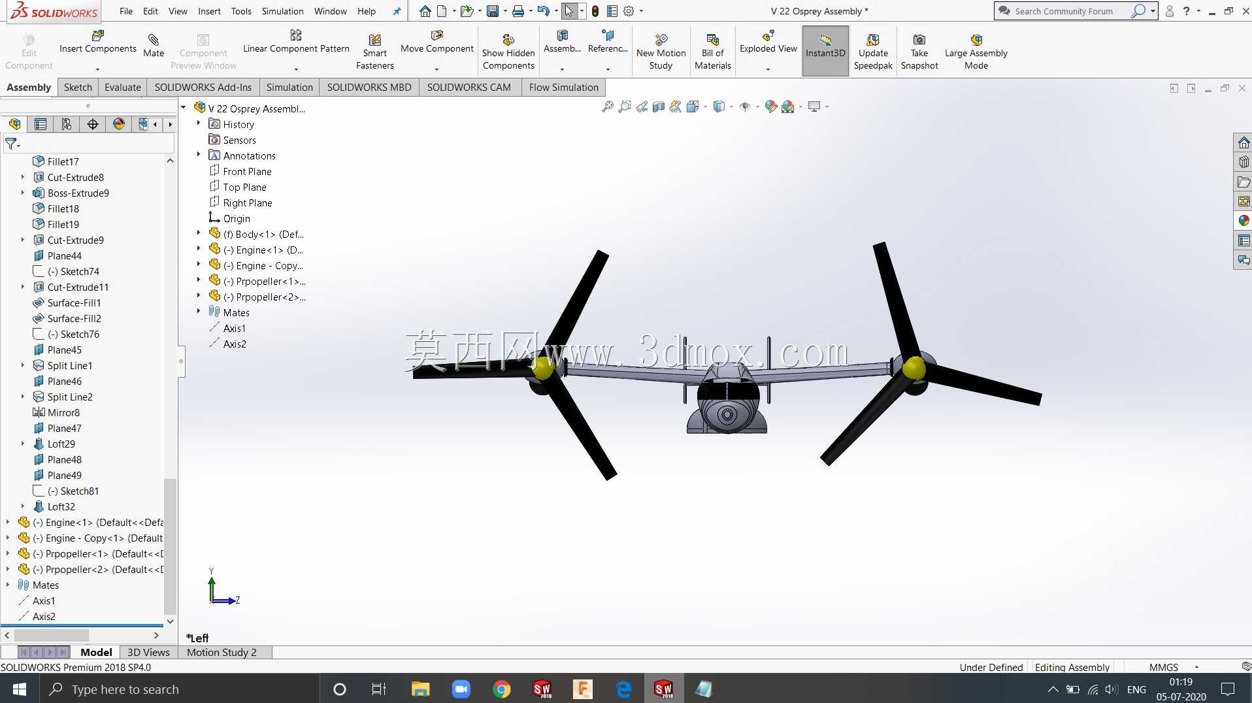Take Snapshot of the assembly
This screenshot has height=703, width=1252.
(919, 52)
